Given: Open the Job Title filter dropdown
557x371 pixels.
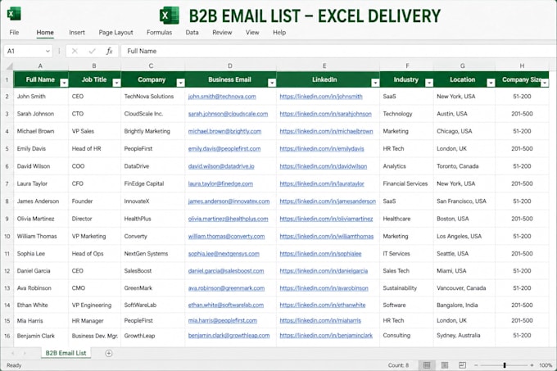Looking at the screenshot, I should [x=116, y=83].
